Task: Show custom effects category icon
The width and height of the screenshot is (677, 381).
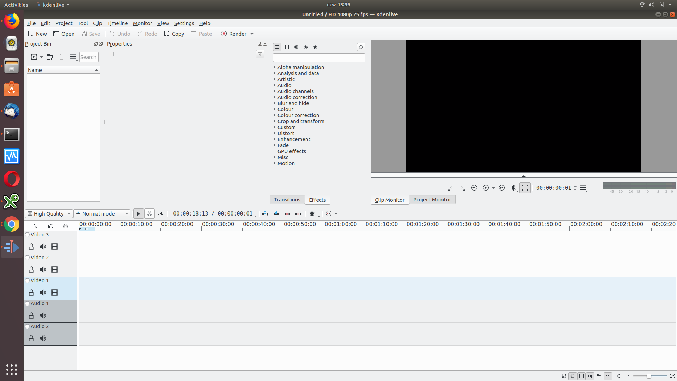Action: (x=306, y=47)
